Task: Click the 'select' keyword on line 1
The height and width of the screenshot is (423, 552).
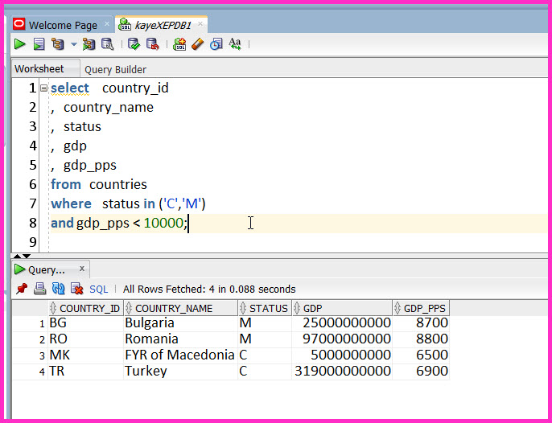Action: [x=70, y=88]
